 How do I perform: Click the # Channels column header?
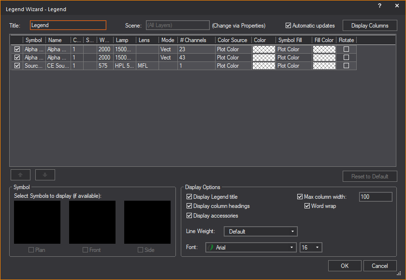196,40
